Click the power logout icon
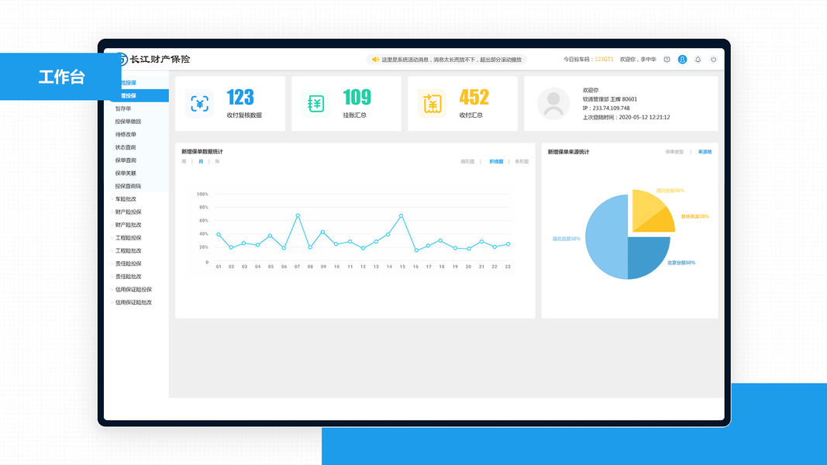This screenshot has height=465, width=827. point(713,60)
